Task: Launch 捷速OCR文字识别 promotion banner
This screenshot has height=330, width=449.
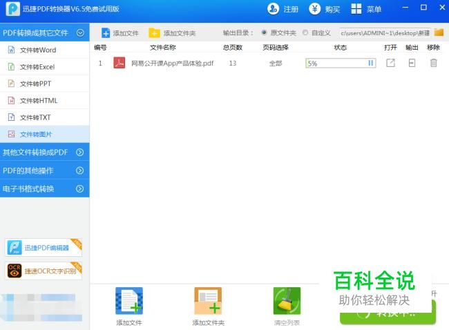Action: (x=44, y=271)
